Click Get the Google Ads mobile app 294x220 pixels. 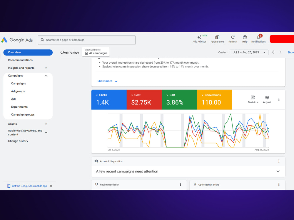click(x=29, y=186)
